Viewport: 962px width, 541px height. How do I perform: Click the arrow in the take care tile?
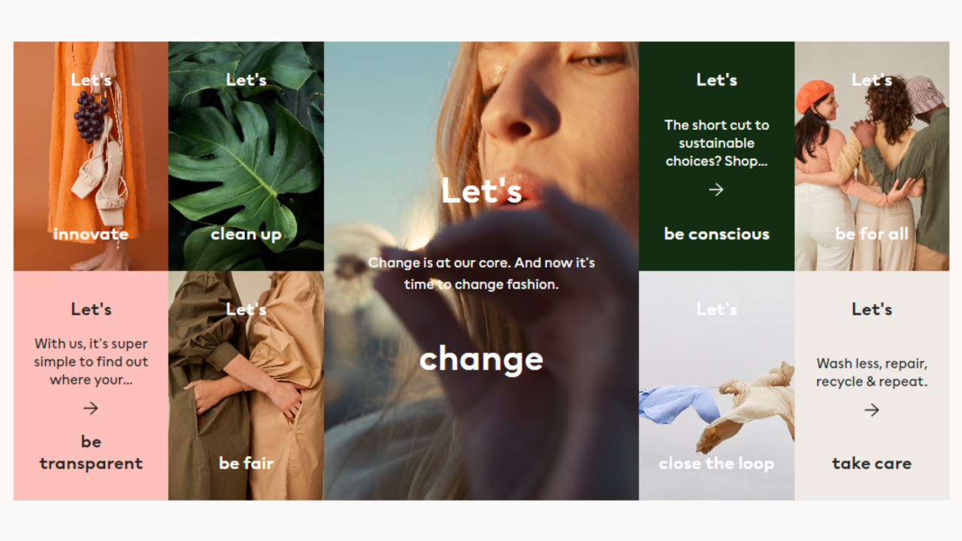[x=872, y=410]
